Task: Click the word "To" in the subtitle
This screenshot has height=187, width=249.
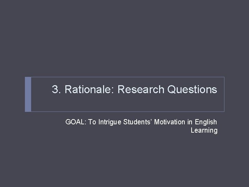Action: pyautogui.click(x=92, y=122)
